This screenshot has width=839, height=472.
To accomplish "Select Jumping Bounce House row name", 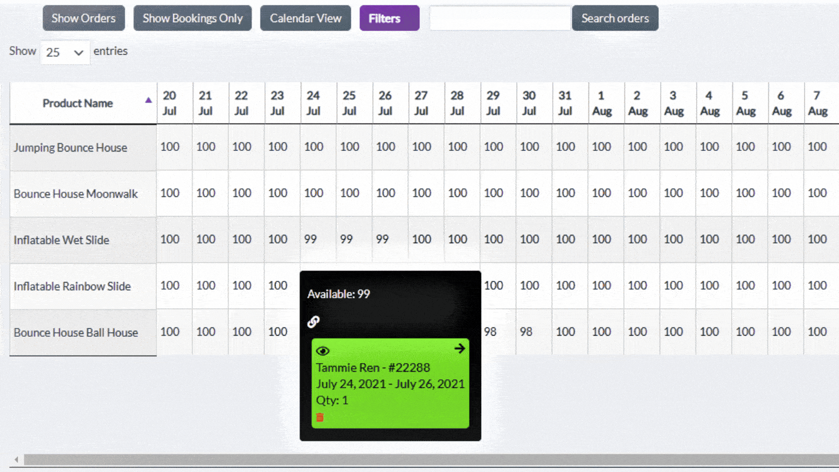I will pos(70,148).
